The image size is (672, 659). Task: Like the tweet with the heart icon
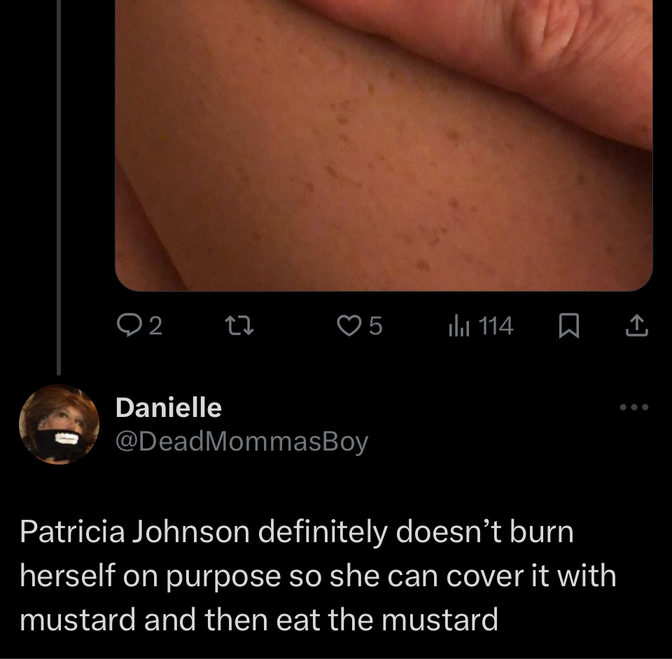(349, 326)
